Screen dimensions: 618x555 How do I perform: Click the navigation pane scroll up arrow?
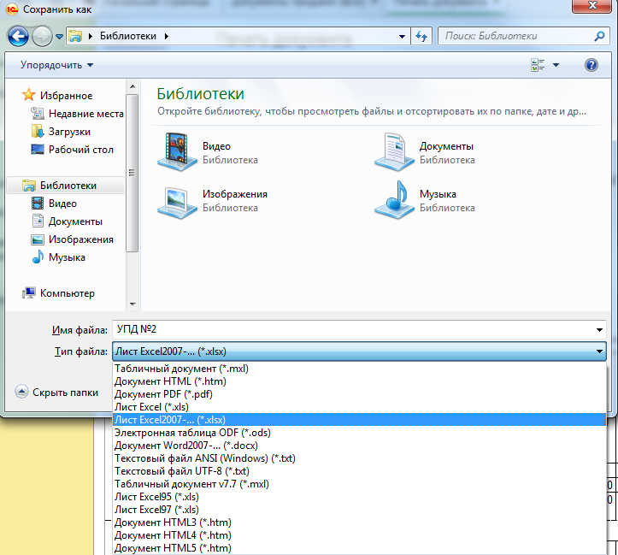pyautogui.click(x=132, y=86)
